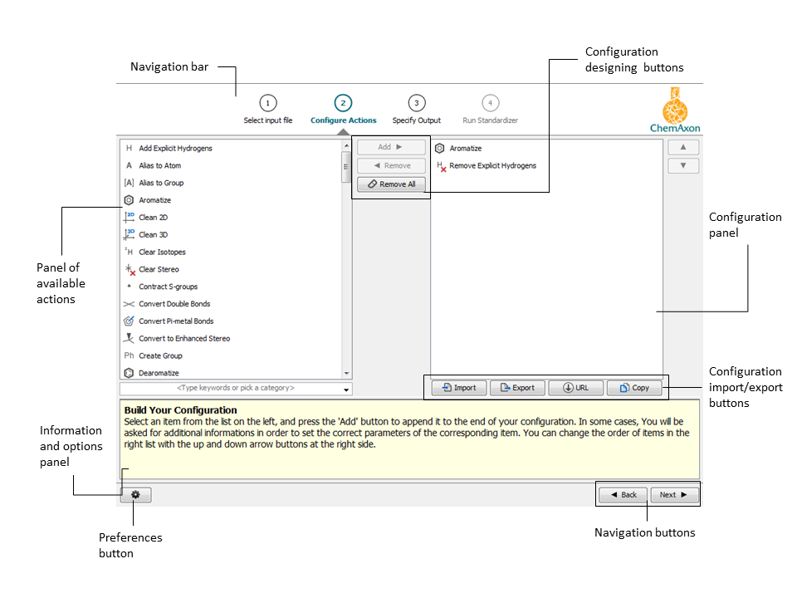Click the Clear Isotopes action icon
This screenshot has height=598, width=797.
pos(129,252)
